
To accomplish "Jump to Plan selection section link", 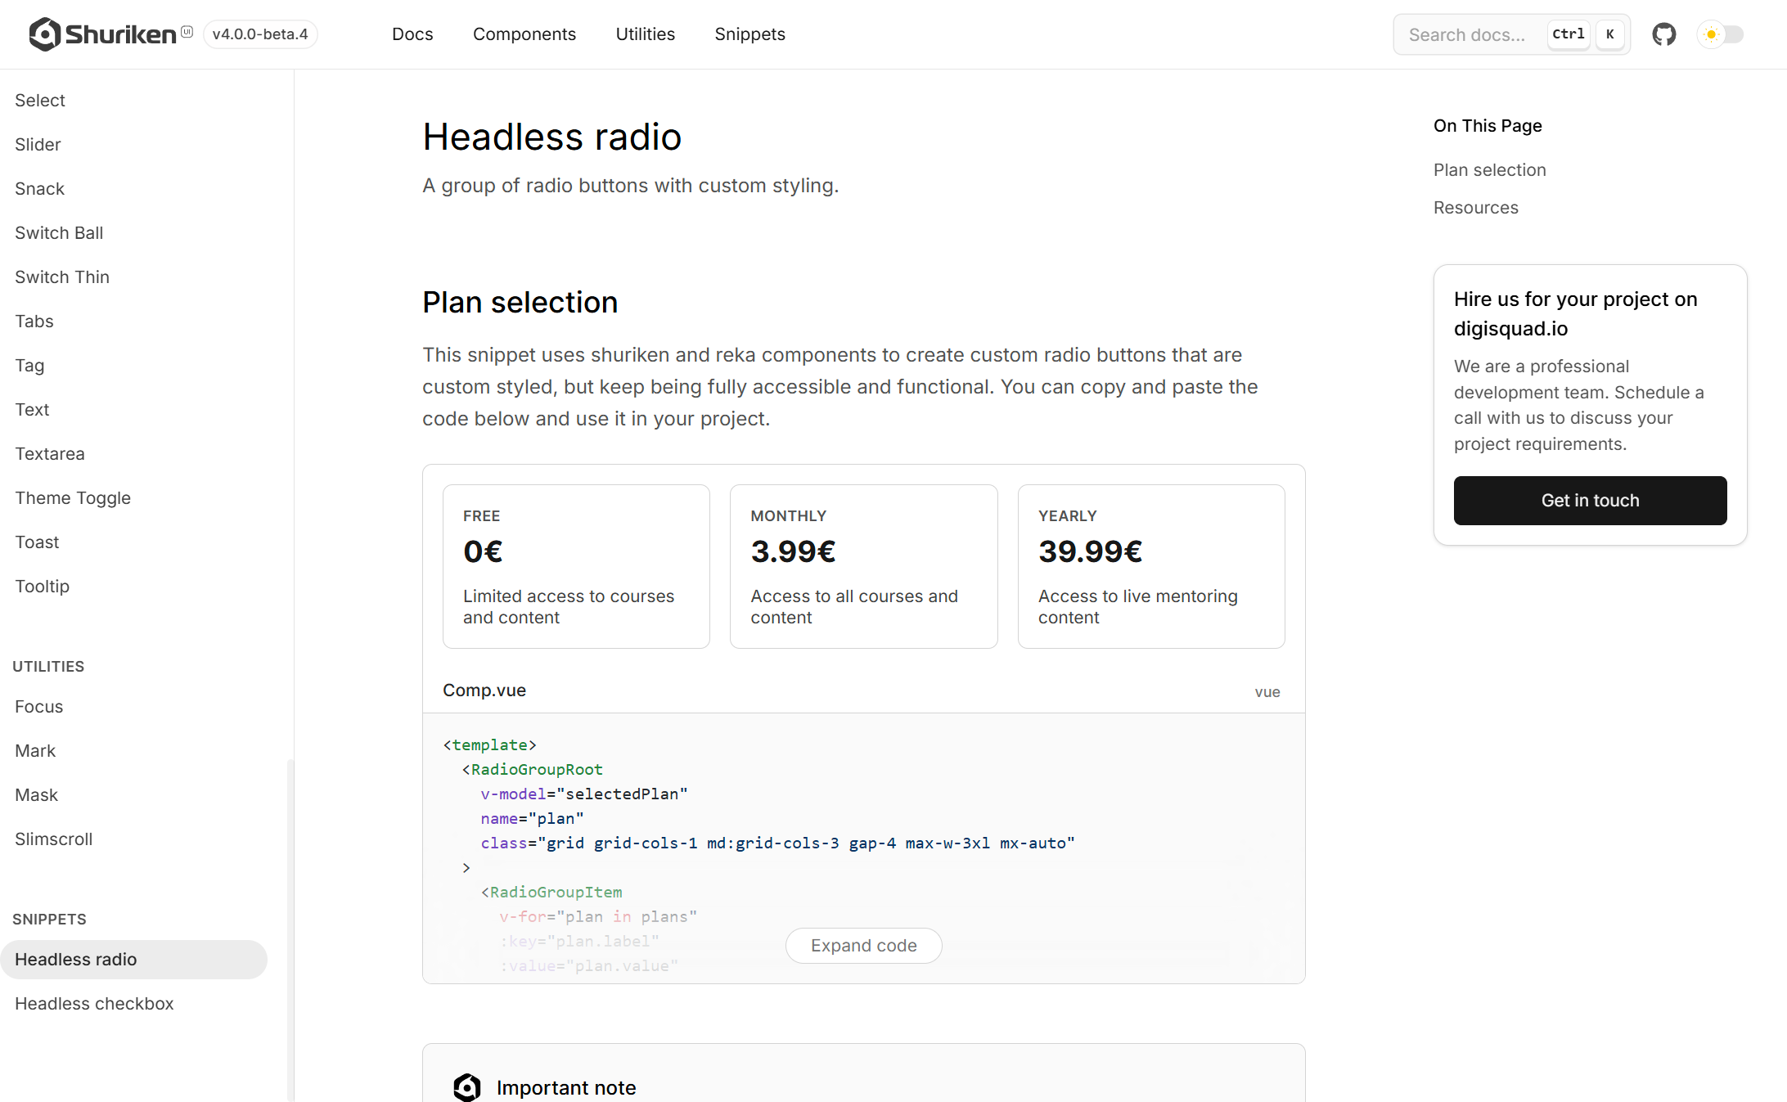I will 1489,170.
